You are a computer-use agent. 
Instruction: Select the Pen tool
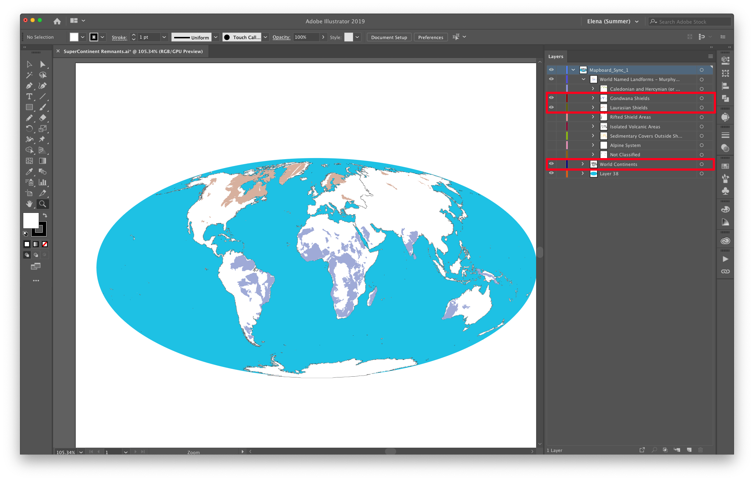click(29, 86)
